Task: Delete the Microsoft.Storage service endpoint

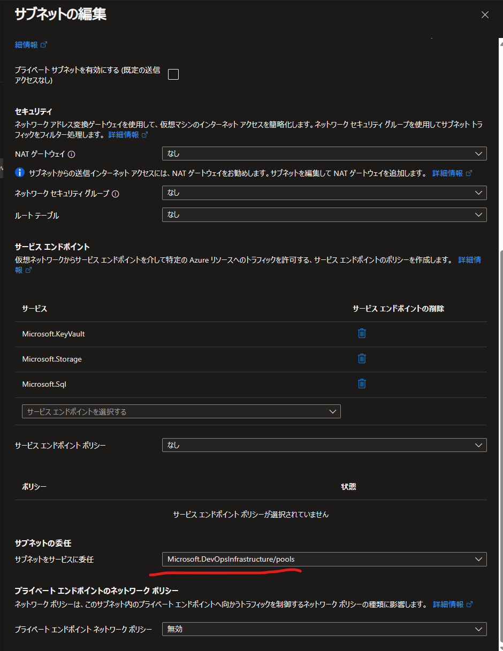Action: pos(362,358)
